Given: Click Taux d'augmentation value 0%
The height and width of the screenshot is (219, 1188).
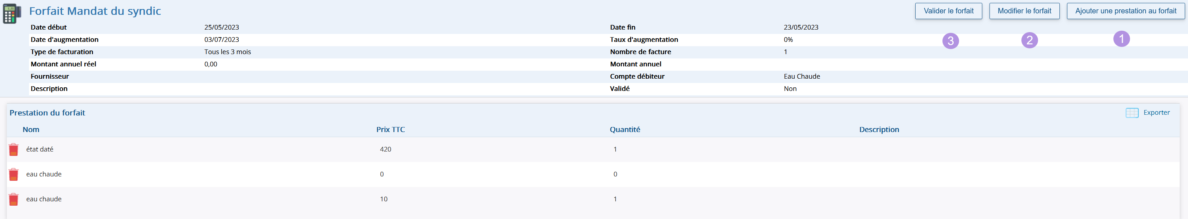Looking at the screenshot, I should 788,39.
